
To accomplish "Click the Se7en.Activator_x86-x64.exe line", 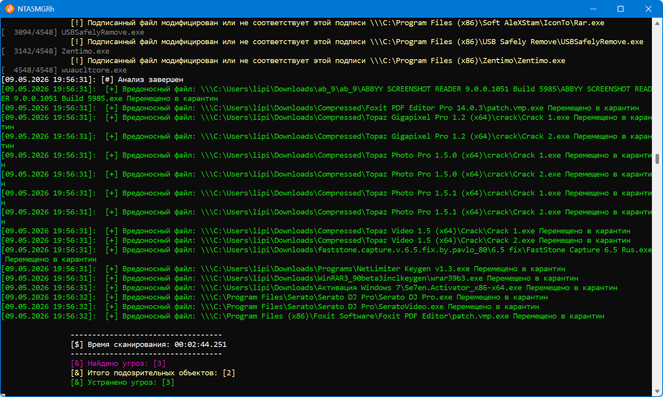I will point(309,288).
